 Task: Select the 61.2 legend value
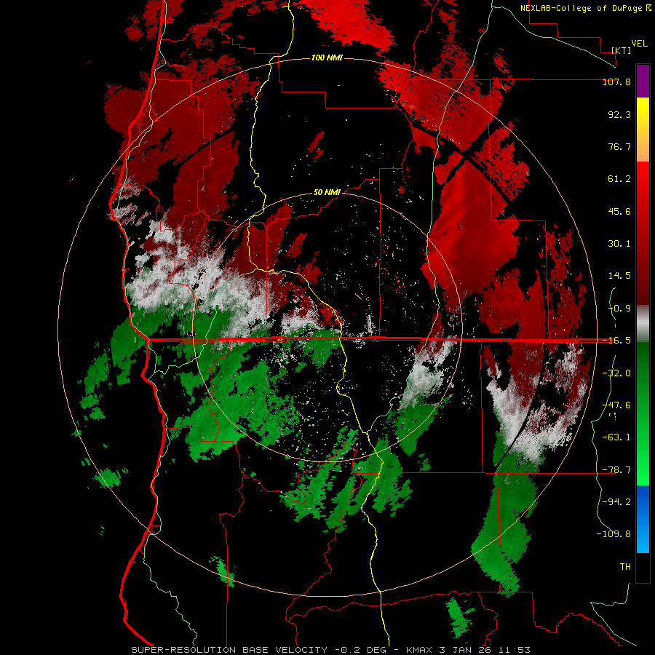pyautogui.click(x=619, y=179)
